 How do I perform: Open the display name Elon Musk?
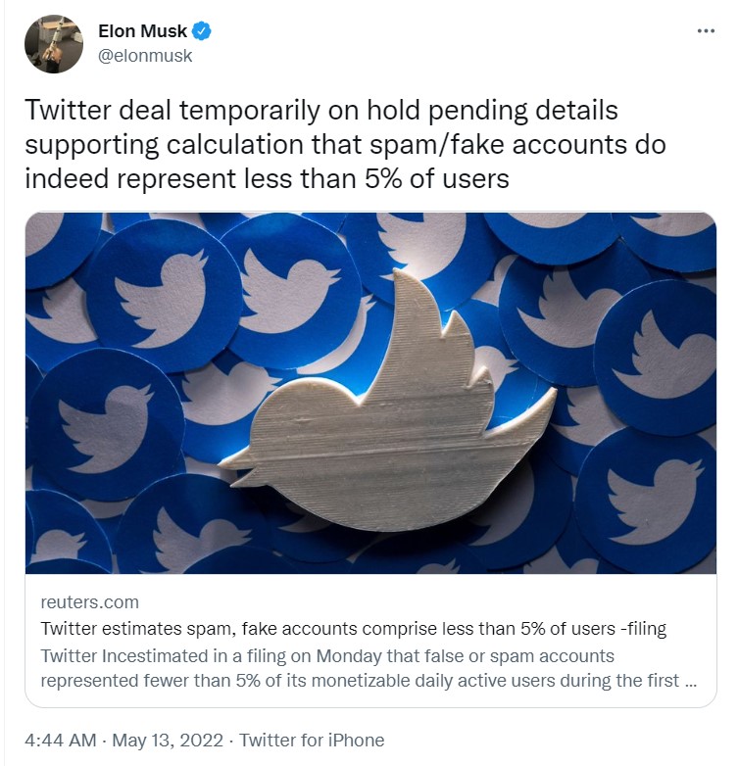(x=142, y=30)
